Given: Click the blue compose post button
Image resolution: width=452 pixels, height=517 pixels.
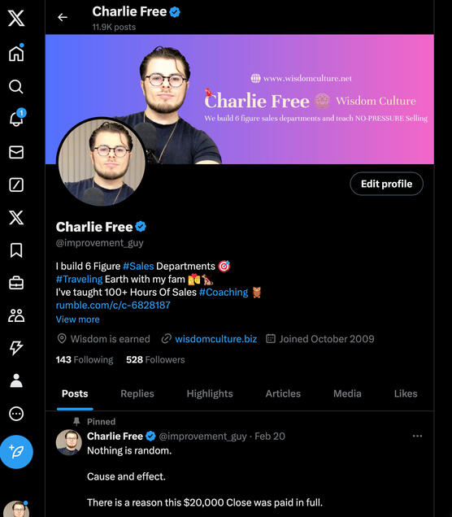Looking at the screenshot, I should [16, 452].
